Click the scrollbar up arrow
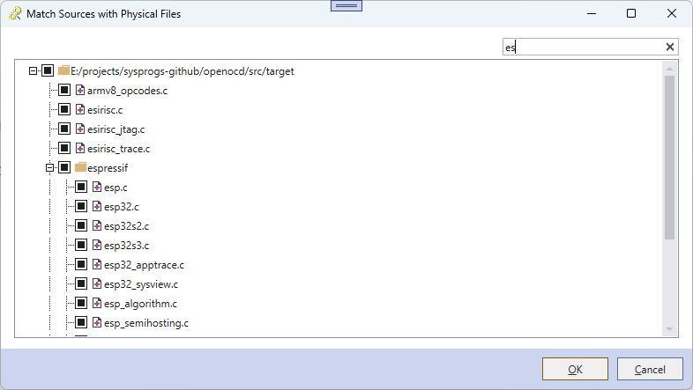The height and width of the screenshot is (390, 693). (669, 69)
